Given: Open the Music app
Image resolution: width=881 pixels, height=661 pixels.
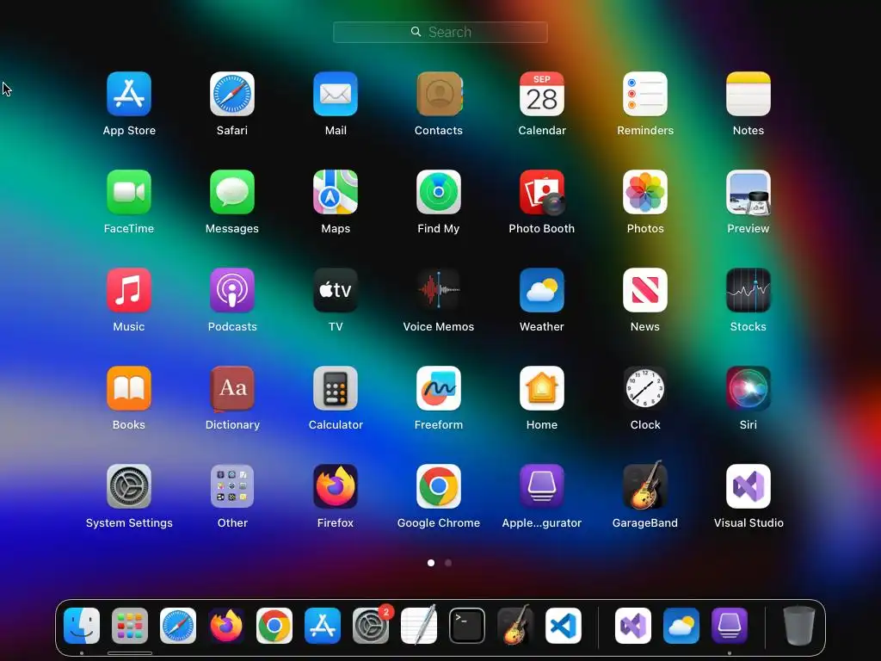Looking at the screenshot, I should pos(129,290).
